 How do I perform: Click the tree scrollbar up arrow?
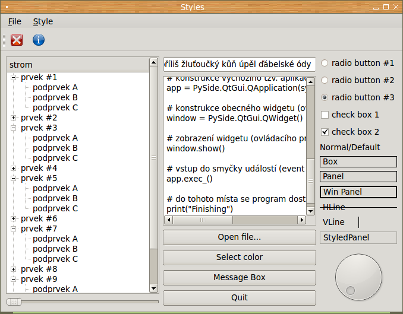153,62
